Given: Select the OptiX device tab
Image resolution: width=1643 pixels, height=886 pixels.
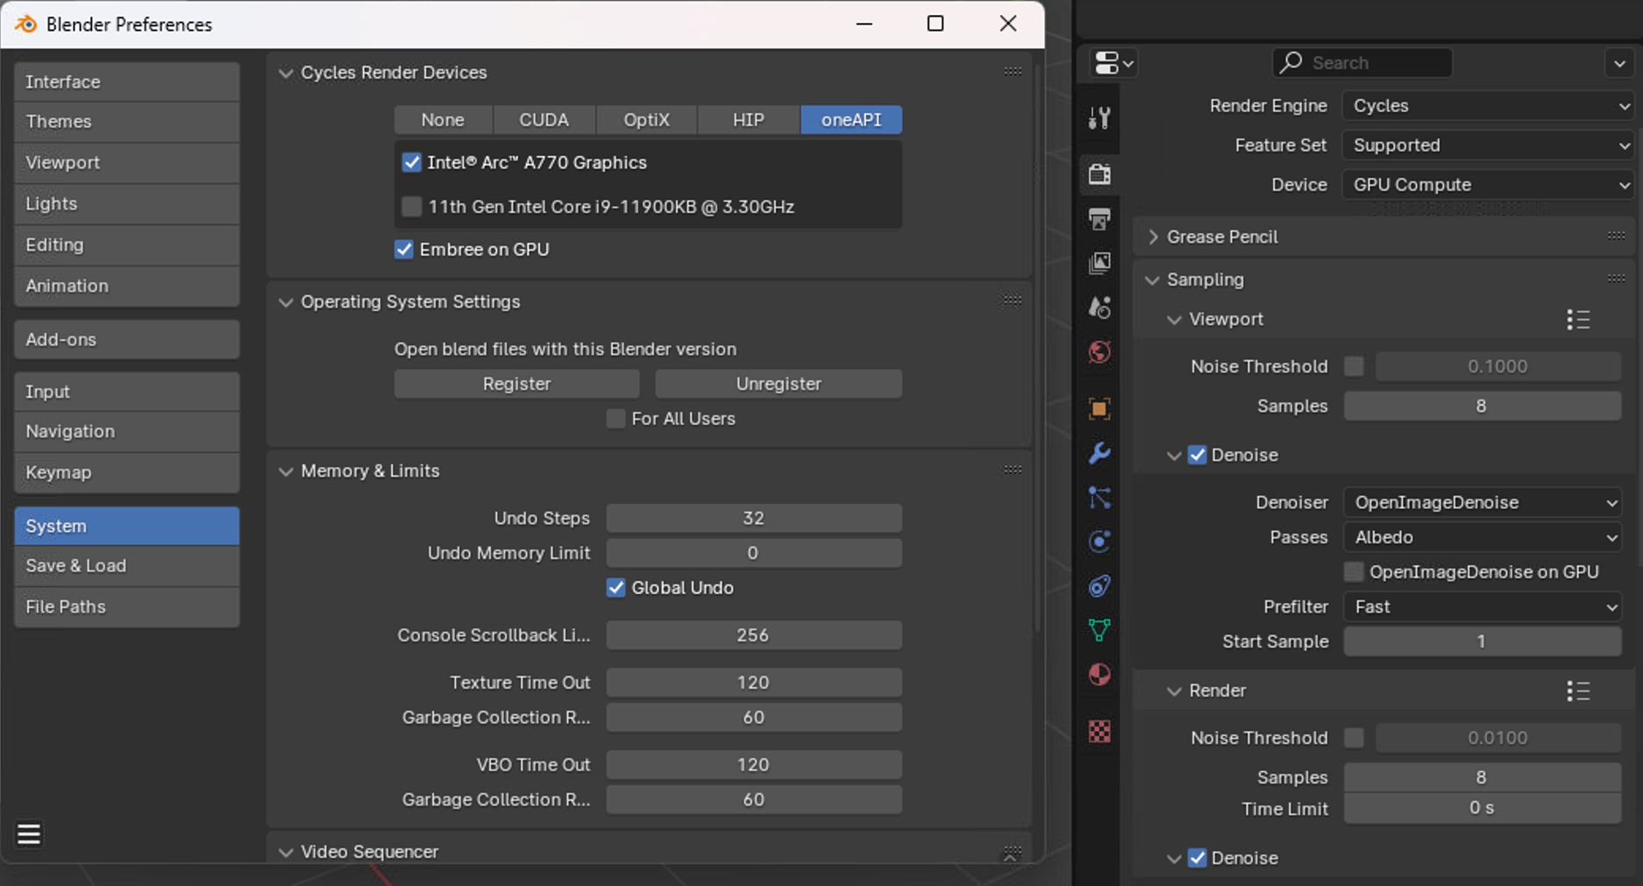Looking at the screenshot, I should point(647,120).
